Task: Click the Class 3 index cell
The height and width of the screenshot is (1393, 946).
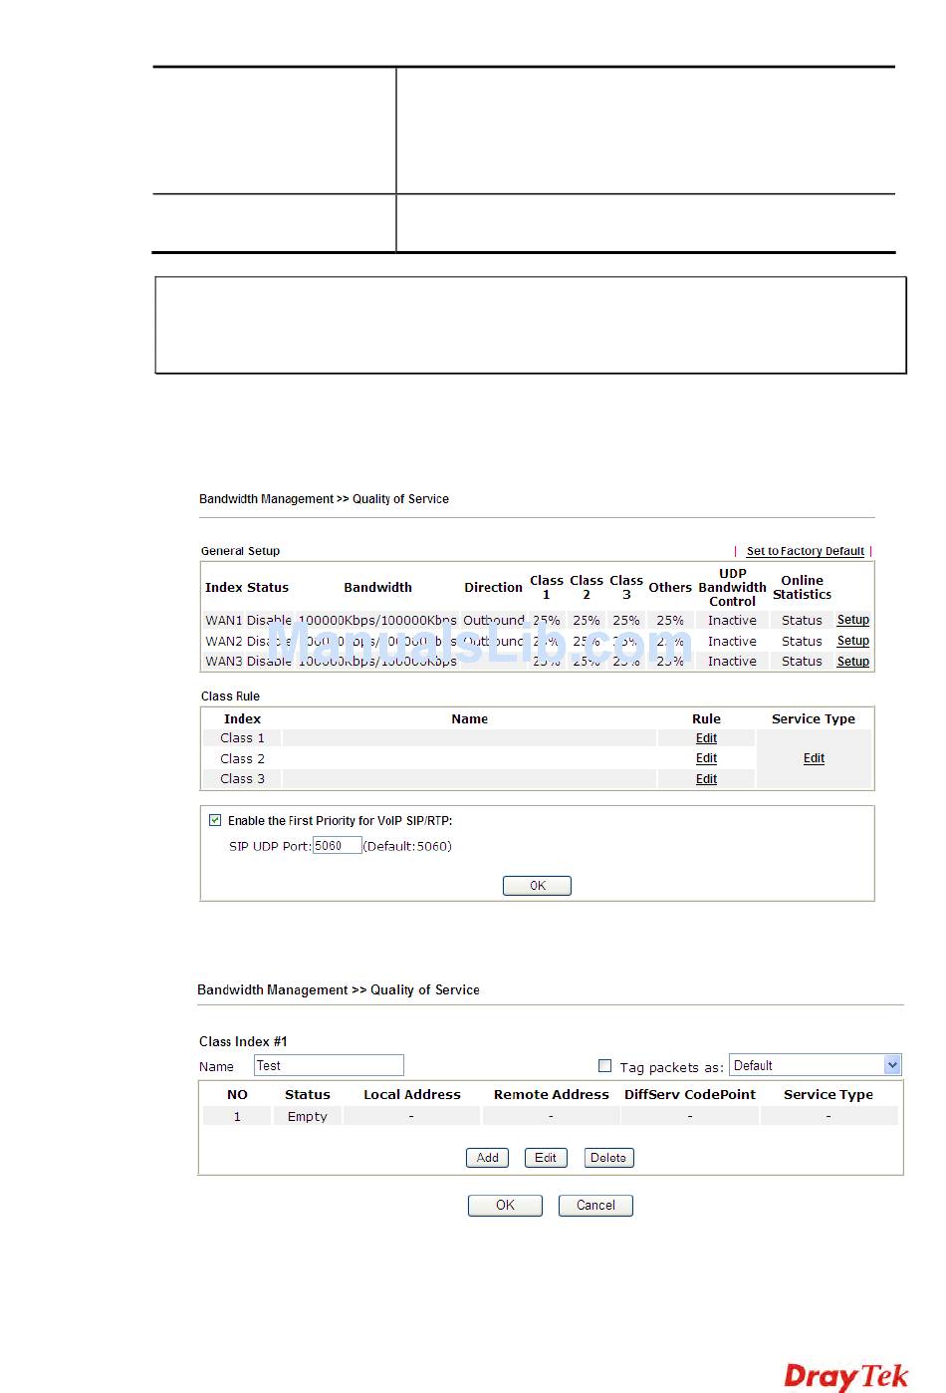Action: [242, 779]
